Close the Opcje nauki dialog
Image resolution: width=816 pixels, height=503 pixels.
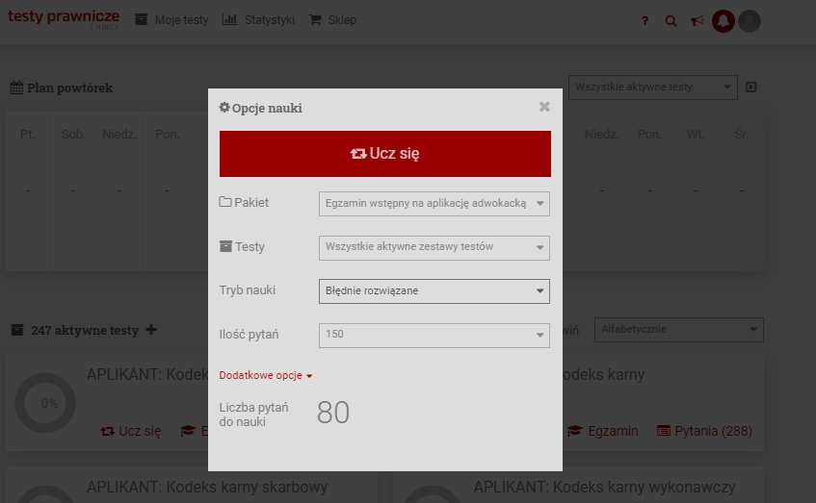[544, 107]
